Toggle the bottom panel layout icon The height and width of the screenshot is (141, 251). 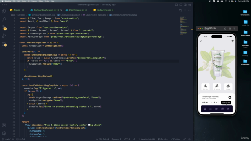click(181, 5)
